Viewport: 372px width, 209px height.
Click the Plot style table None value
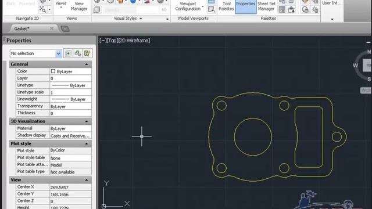70,158
